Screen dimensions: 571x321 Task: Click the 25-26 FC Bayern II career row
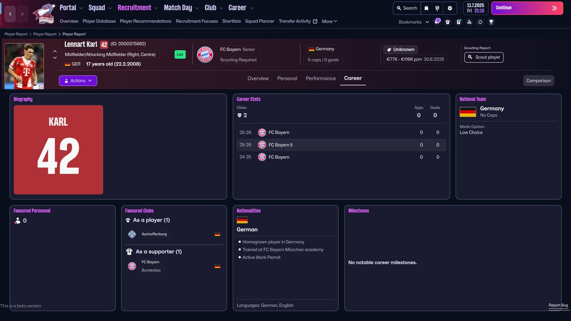[341, 145]
